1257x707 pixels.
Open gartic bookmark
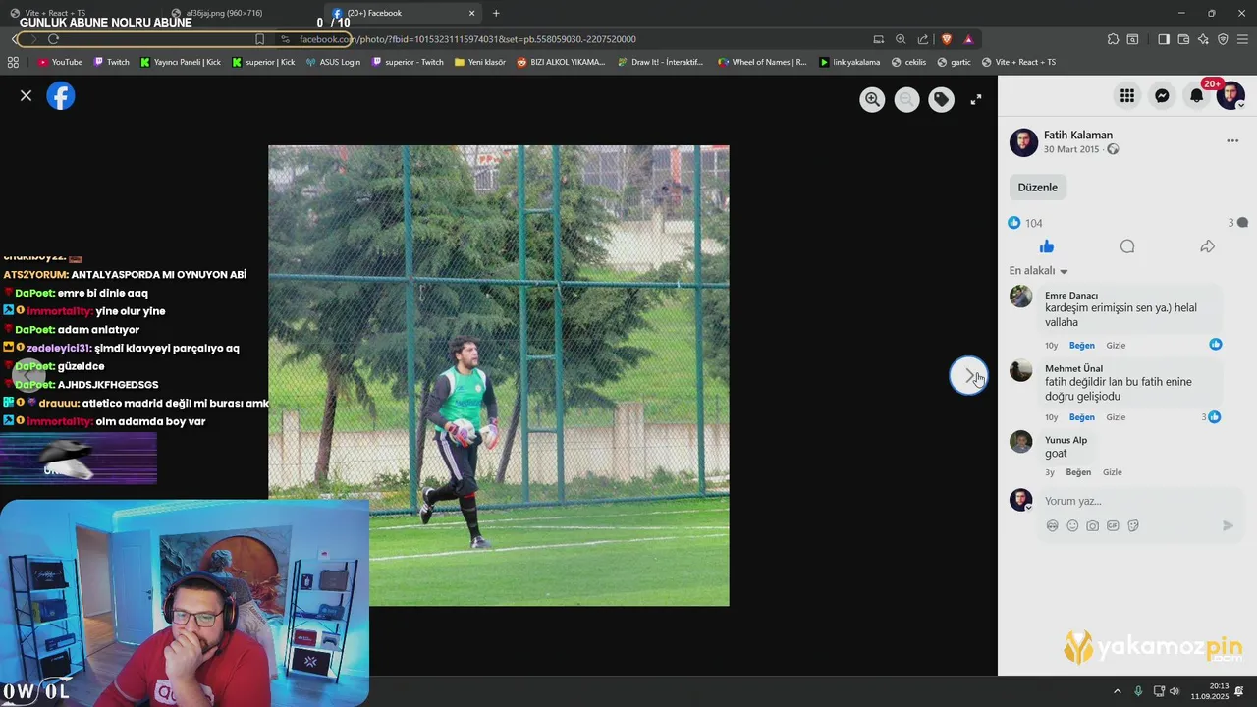pos(954,62)
